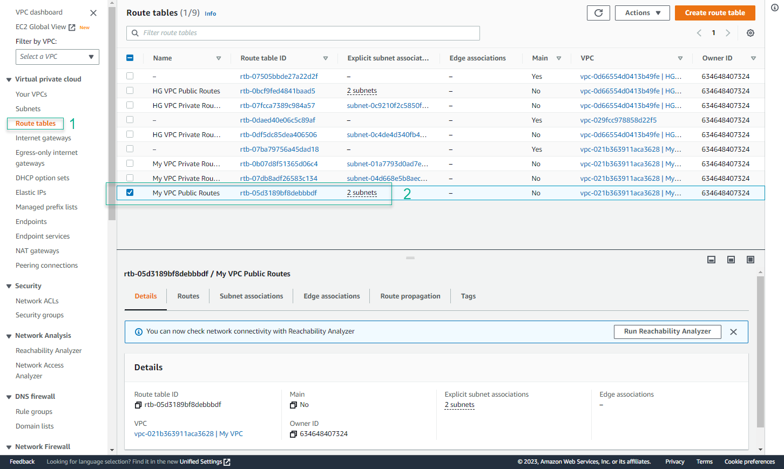
Task: Click the Info link beside Route tables
Action: tap(211, 14)
